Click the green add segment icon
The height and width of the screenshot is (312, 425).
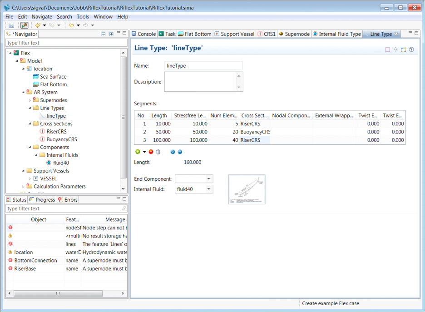coord(138,152)
